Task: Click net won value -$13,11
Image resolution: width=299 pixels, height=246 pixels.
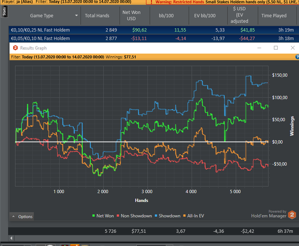Action: coord(139,38)
